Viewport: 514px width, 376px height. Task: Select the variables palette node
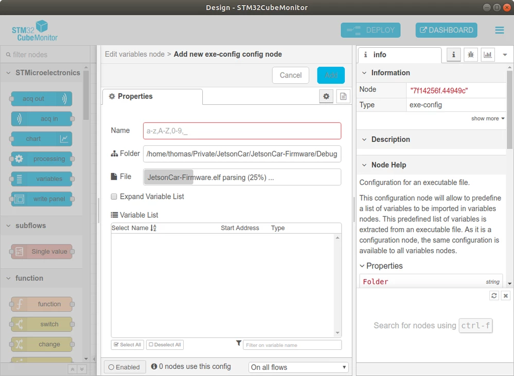pos(42,179)
